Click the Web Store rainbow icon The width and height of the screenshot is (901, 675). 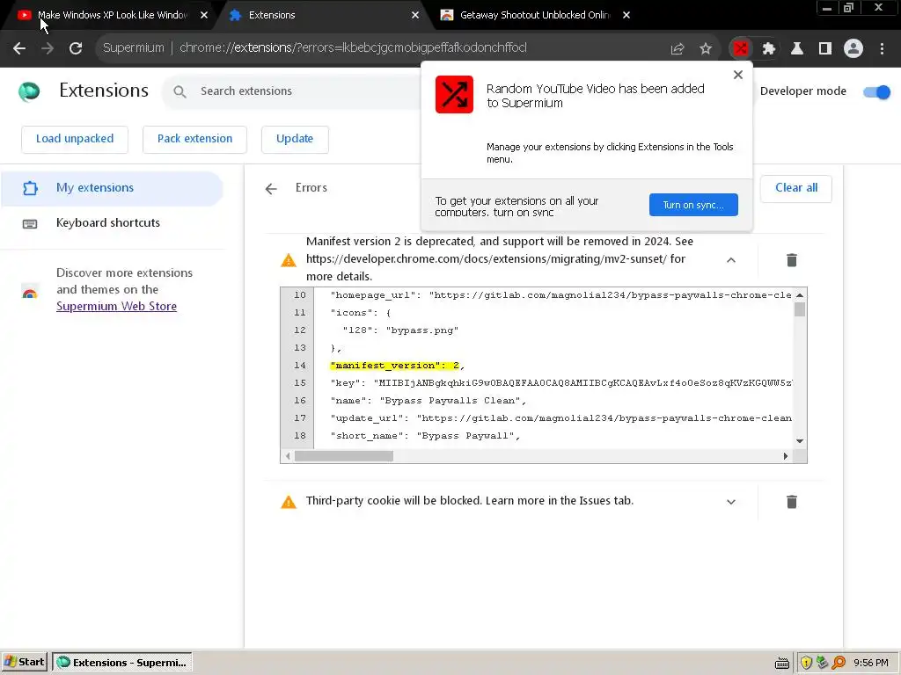[x=30, y=294]
